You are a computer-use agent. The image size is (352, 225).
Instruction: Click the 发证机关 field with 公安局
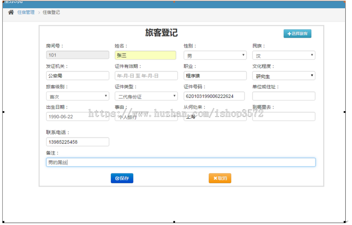78,76
